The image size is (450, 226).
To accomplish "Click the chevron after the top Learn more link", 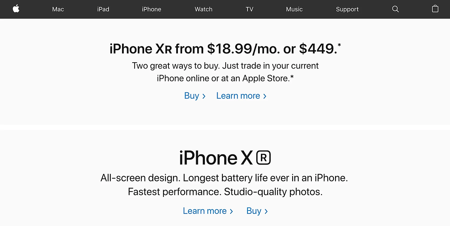I will [x=265, y=96].
